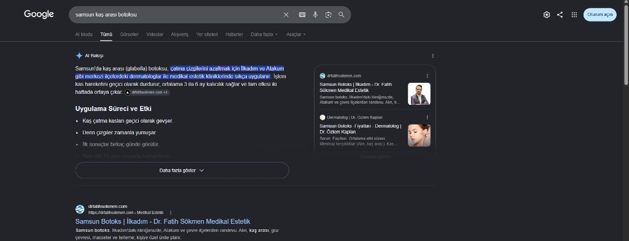
Task: Open Samsun Botoks Dr. Fatih Sökmen result link
Action: pos(163,221)
